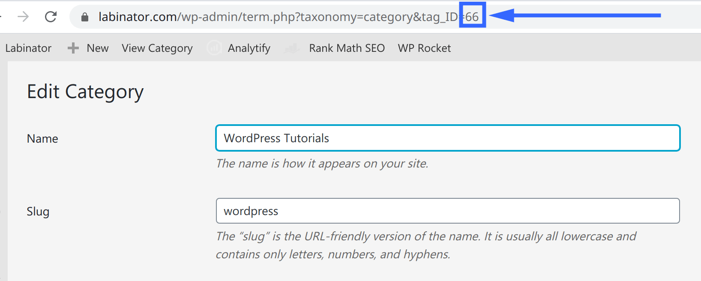701x281 pixels.
Task: Click the Slug field label
Action: 38,212
